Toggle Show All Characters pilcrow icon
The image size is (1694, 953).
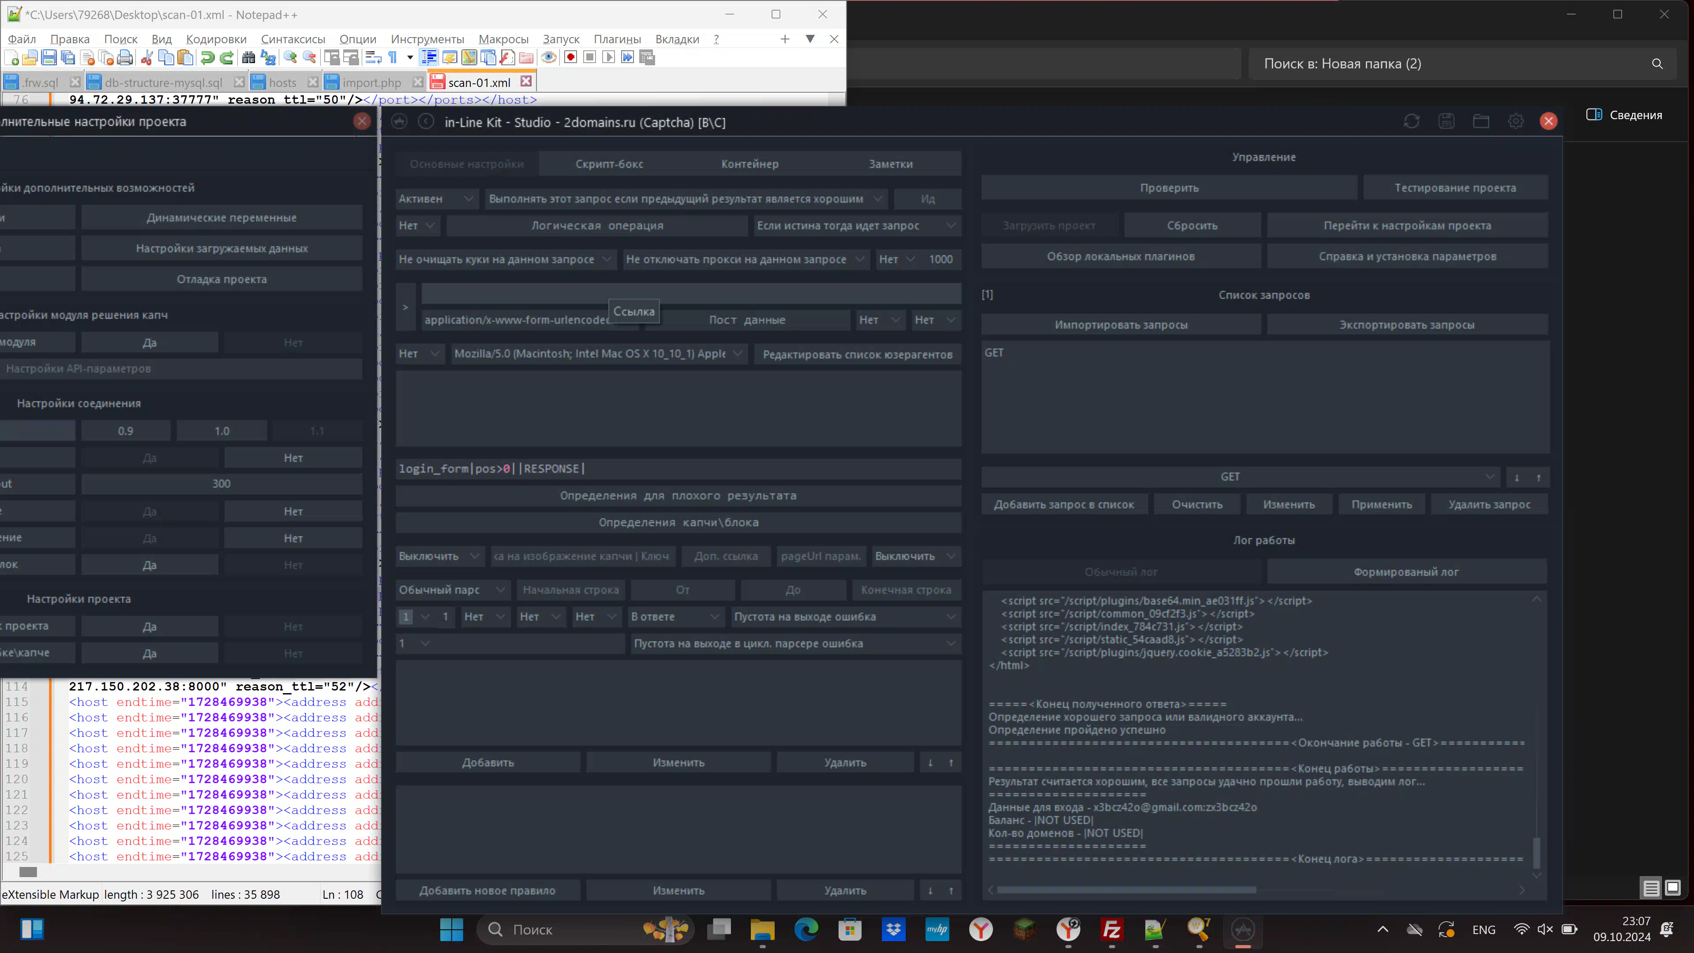tap(393, 58)
